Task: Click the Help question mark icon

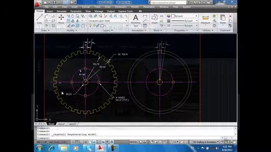Action: [209, 3]
